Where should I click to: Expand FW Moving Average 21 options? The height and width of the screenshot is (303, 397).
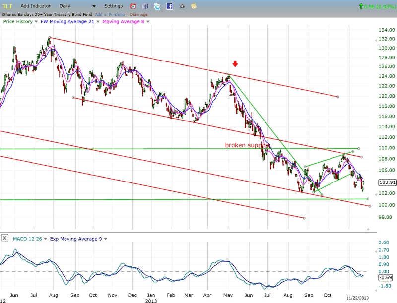pyautogui.click(x=97, y=21)
